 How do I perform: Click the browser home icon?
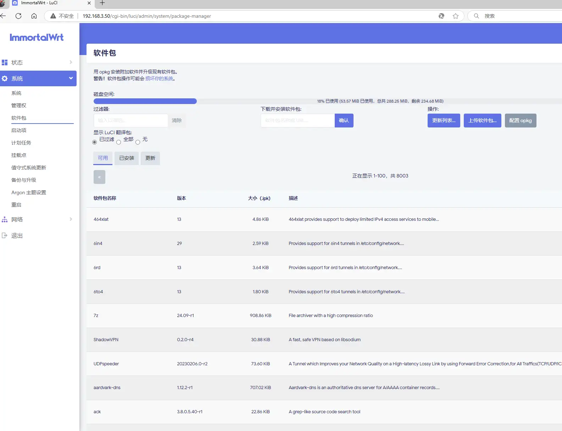point(34,16)
